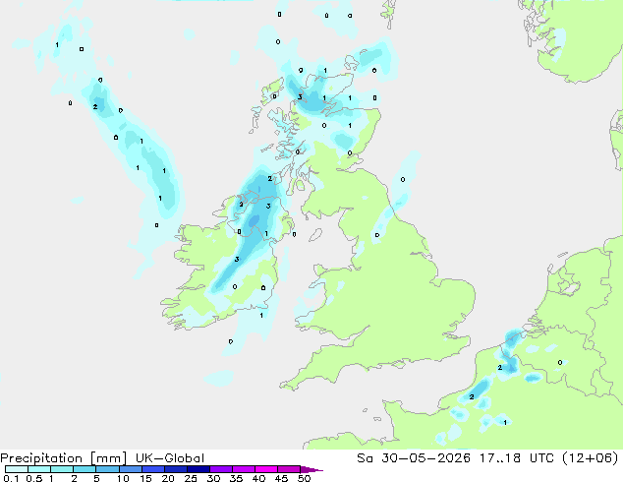Click the legend label '35'

coord(236,478)
